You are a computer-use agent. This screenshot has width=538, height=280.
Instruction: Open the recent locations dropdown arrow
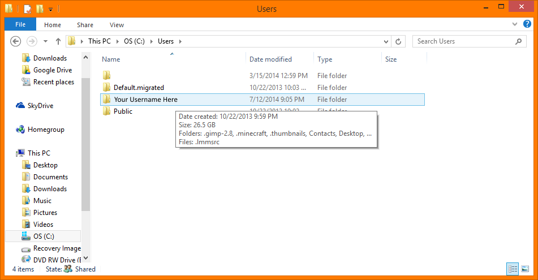[x=45, y=41]
